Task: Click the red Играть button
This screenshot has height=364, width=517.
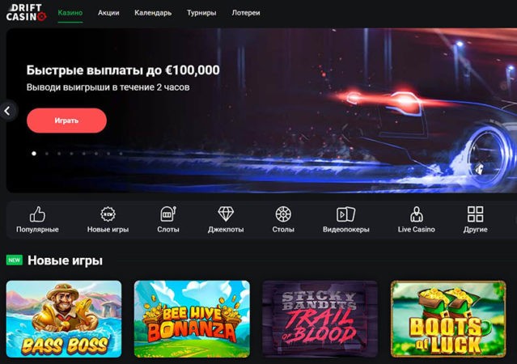Action: (66, 121)
